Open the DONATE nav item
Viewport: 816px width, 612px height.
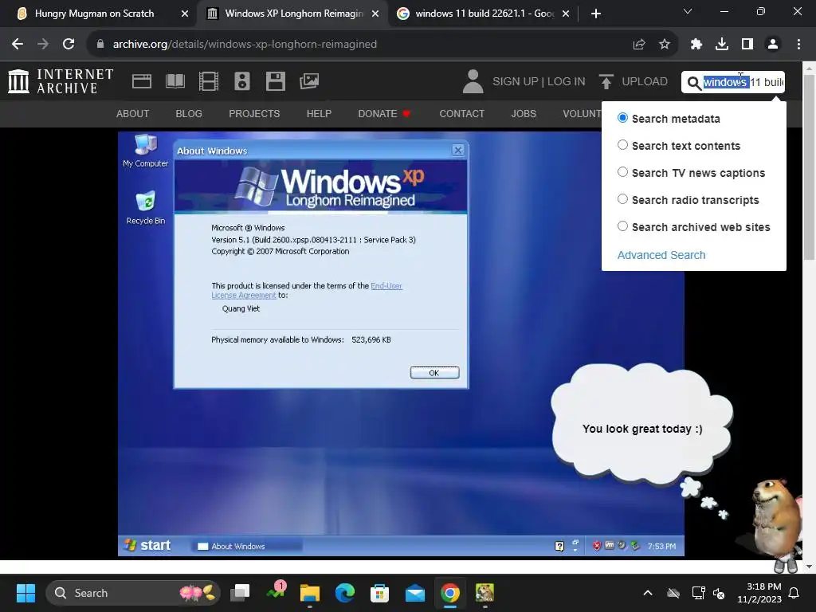pyautogui.click(x=384, y=113)
